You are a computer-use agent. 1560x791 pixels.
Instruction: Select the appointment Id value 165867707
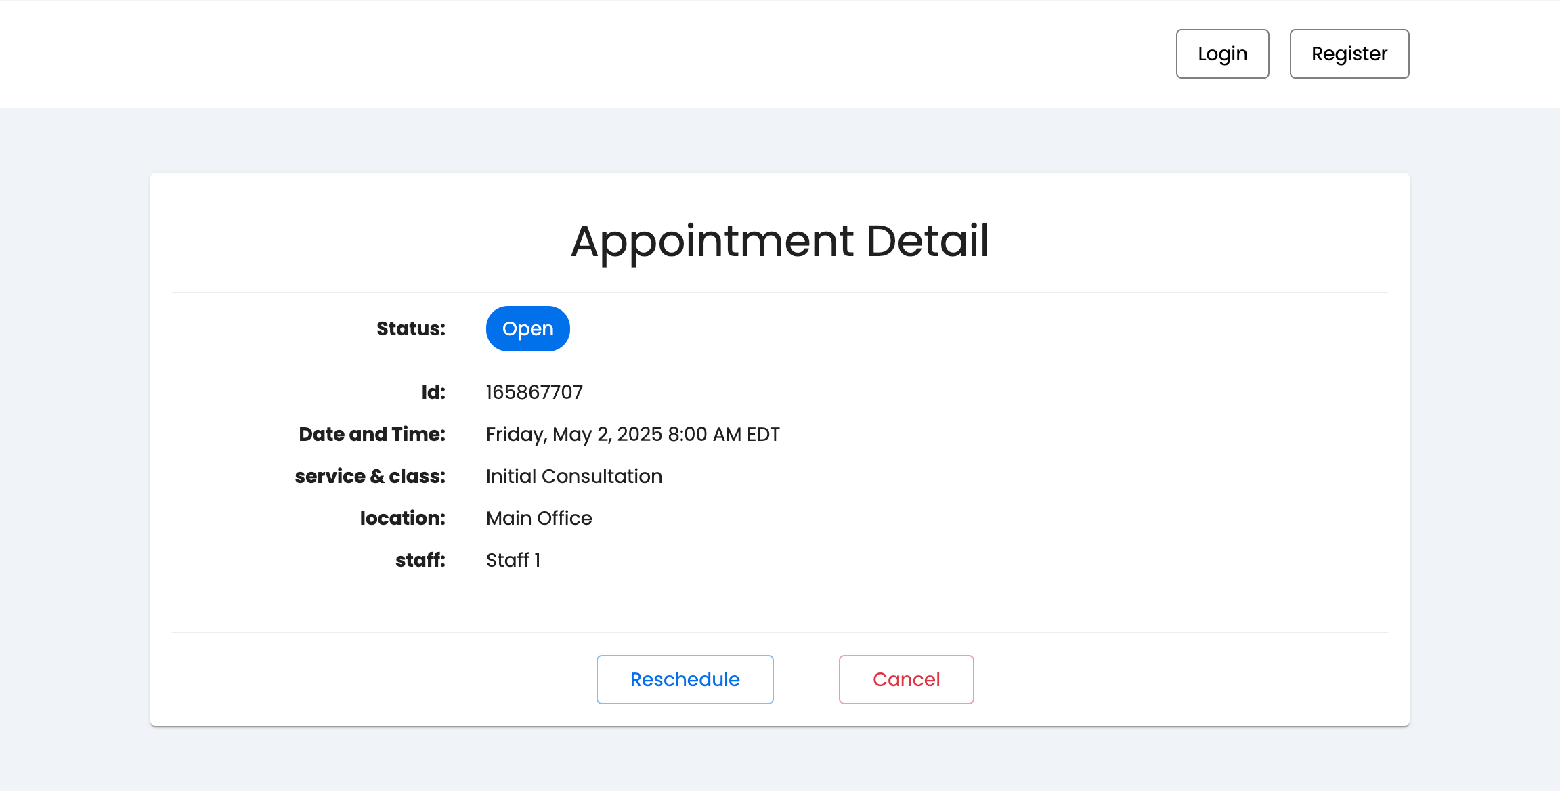[534, 392]
